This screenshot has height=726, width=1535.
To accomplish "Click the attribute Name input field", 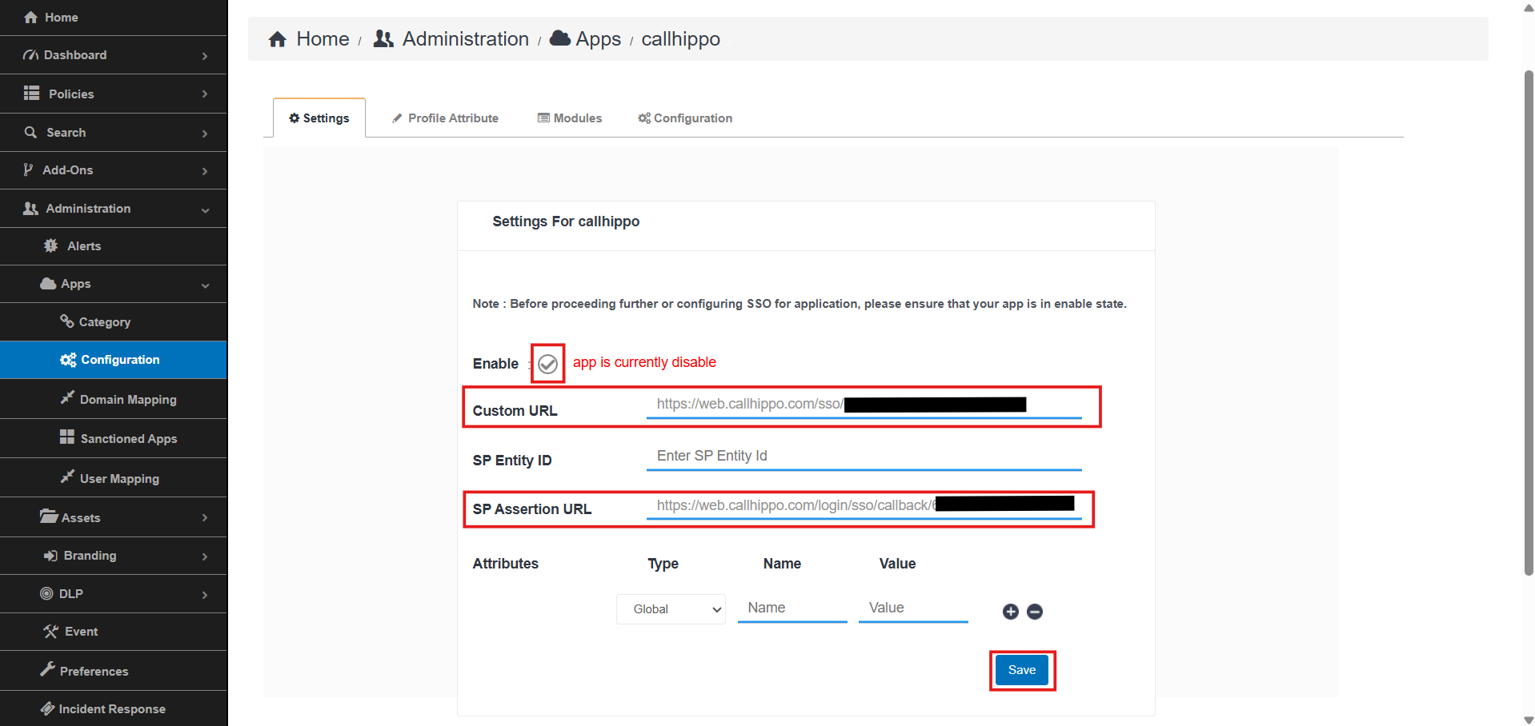I will 792,608.
